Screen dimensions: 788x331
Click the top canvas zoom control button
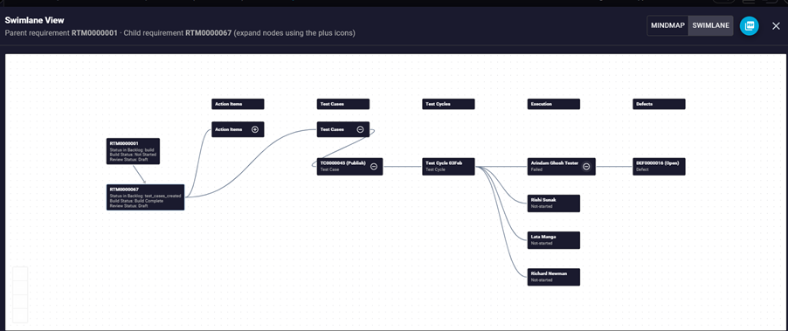[20, 274]
